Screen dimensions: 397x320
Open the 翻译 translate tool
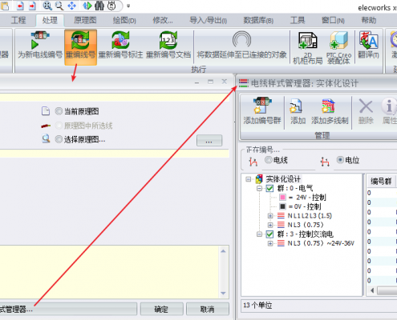pos(368,45)
